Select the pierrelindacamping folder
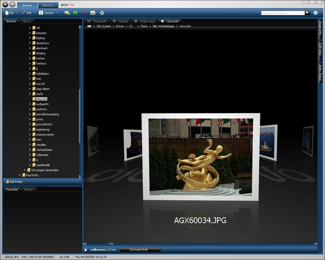 click(47, 114)
